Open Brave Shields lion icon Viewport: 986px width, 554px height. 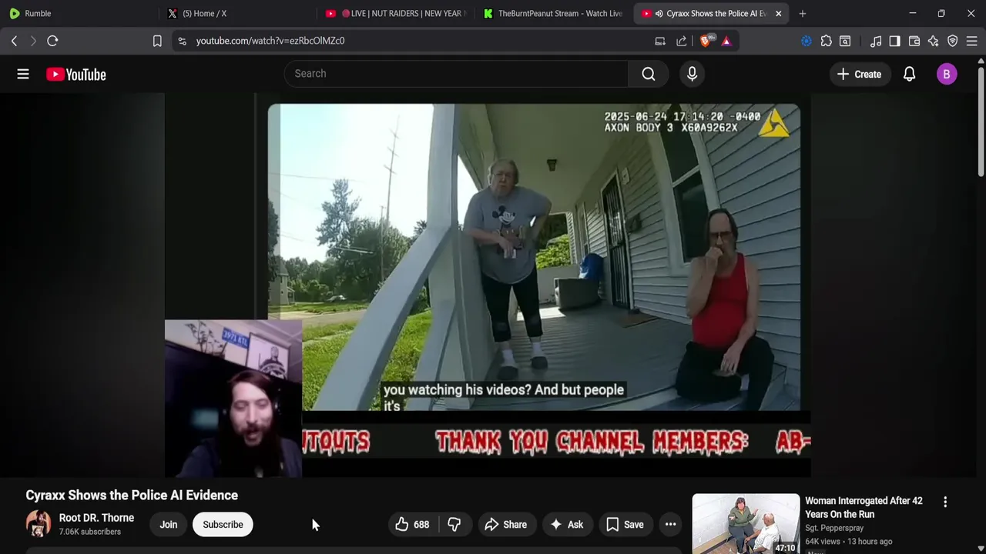(706, 41)
